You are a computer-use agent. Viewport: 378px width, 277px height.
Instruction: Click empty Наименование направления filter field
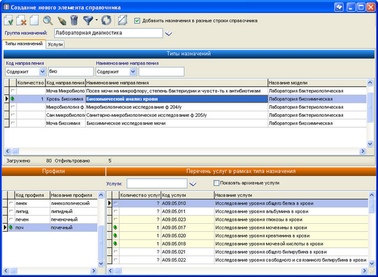(x=161, y=72)
